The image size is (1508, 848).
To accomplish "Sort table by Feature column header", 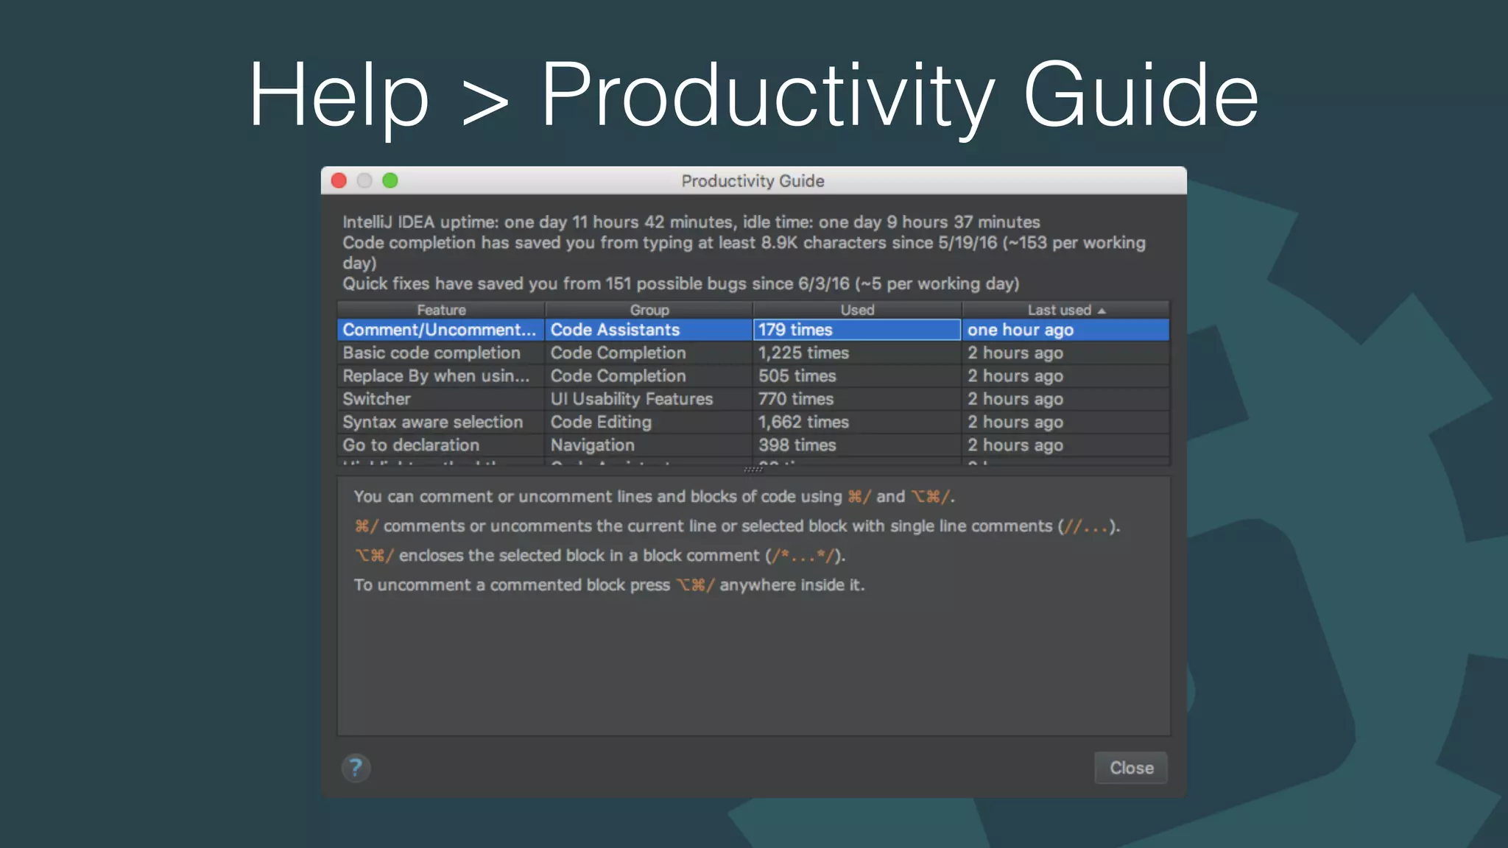I will click(x=441, y=310).
